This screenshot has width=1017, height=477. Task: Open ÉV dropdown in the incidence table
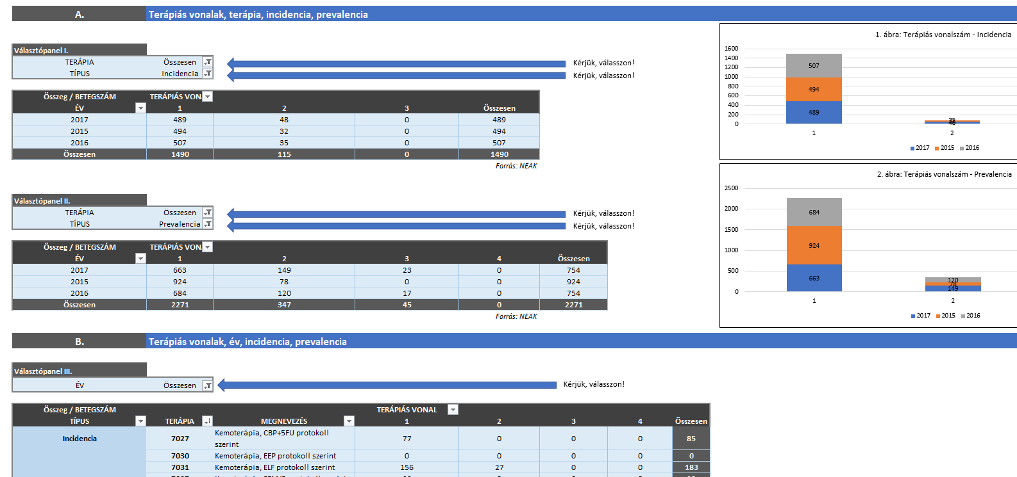point(140,108)
